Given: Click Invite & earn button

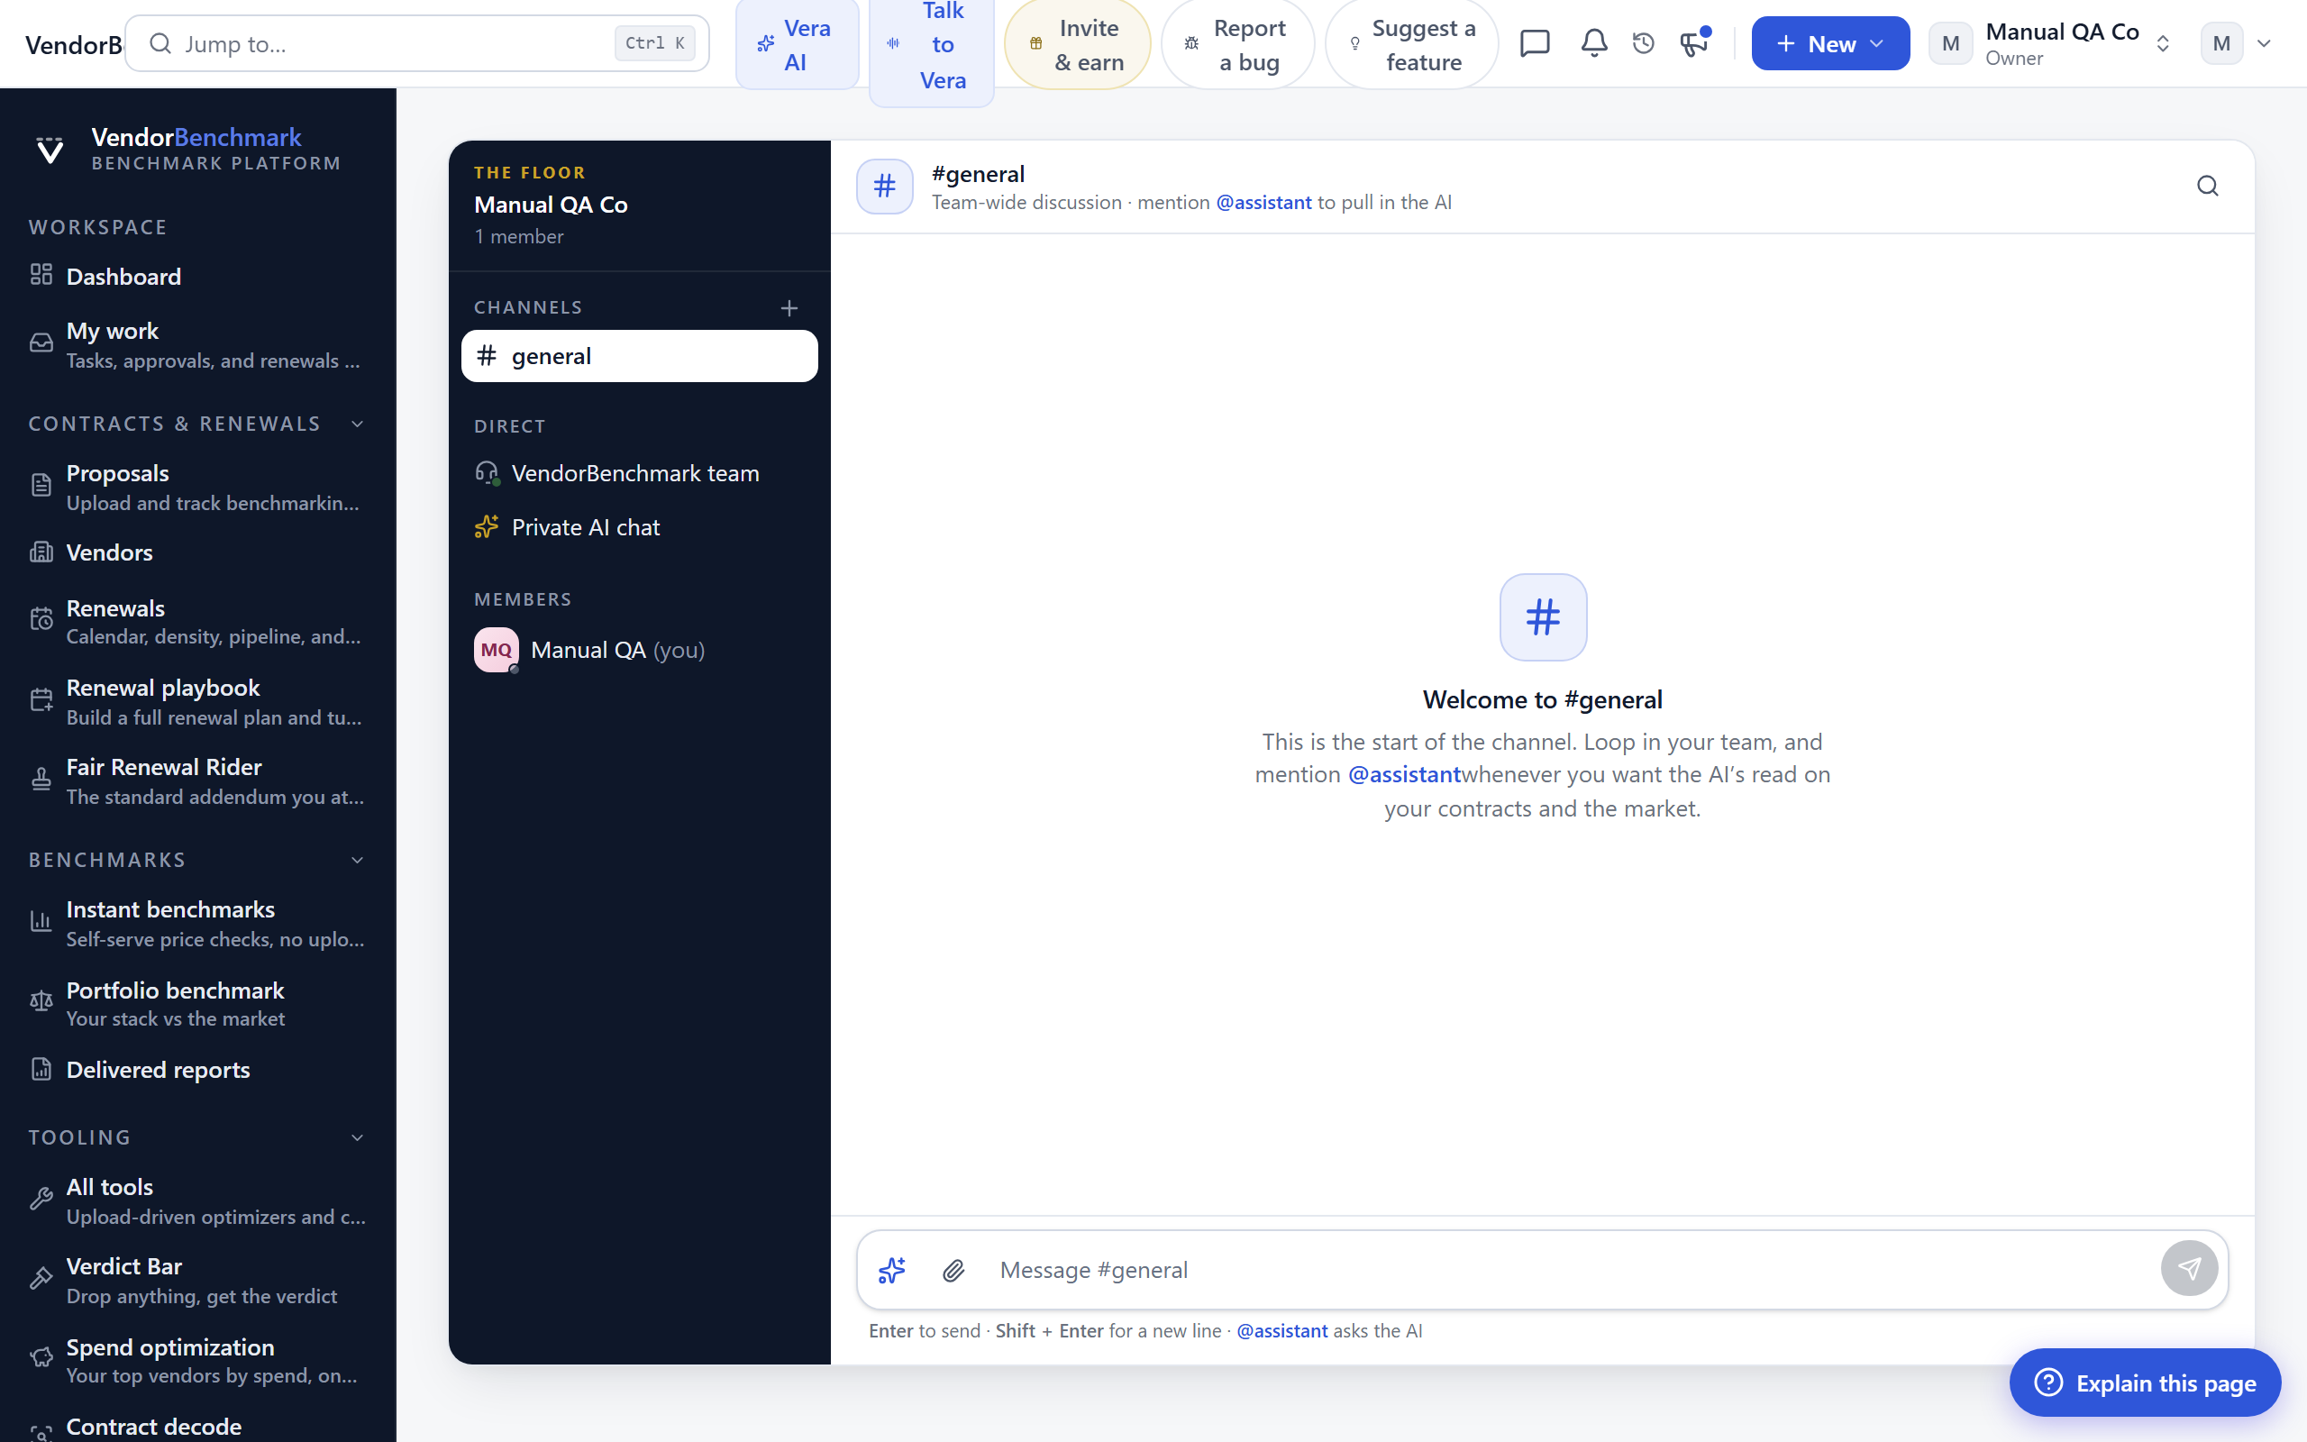Looking at the screenshot, I should tap(1077, 45).
